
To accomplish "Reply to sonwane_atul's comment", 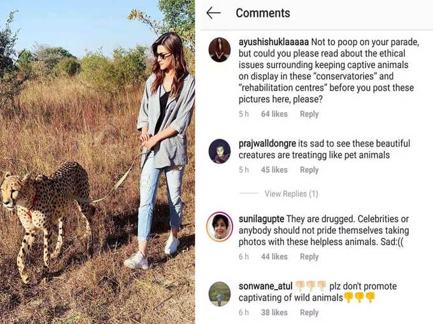I will tap(309, 313).
